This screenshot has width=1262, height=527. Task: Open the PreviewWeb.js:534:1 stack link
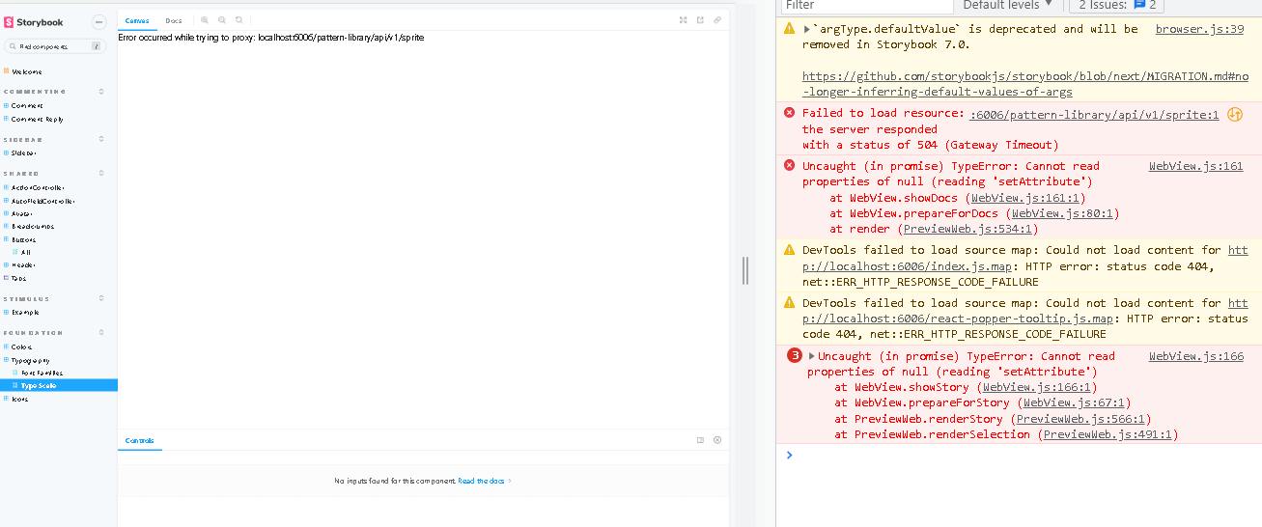pos(968,230)
